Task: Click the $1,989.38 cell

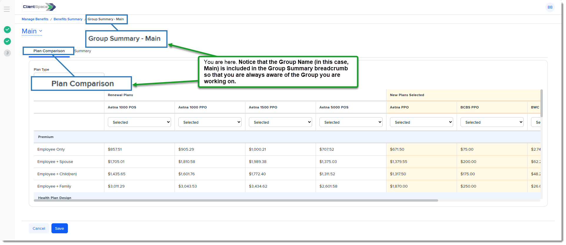Action: pos(280,162)
